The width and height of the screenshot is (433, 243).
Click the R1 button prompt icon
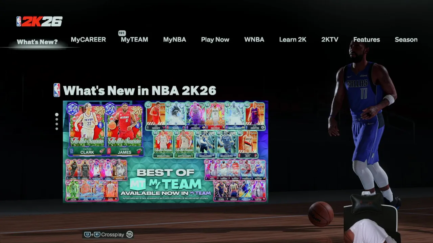click(x=97, y=234)
